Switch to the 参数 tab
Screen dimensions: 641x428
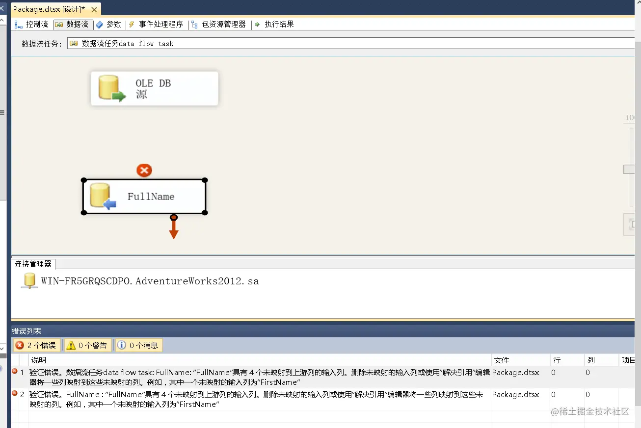click(108, 24)
